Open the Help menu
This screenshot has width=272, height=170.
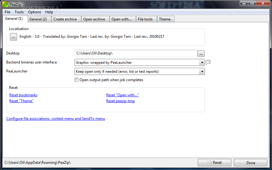coord(49,12)
